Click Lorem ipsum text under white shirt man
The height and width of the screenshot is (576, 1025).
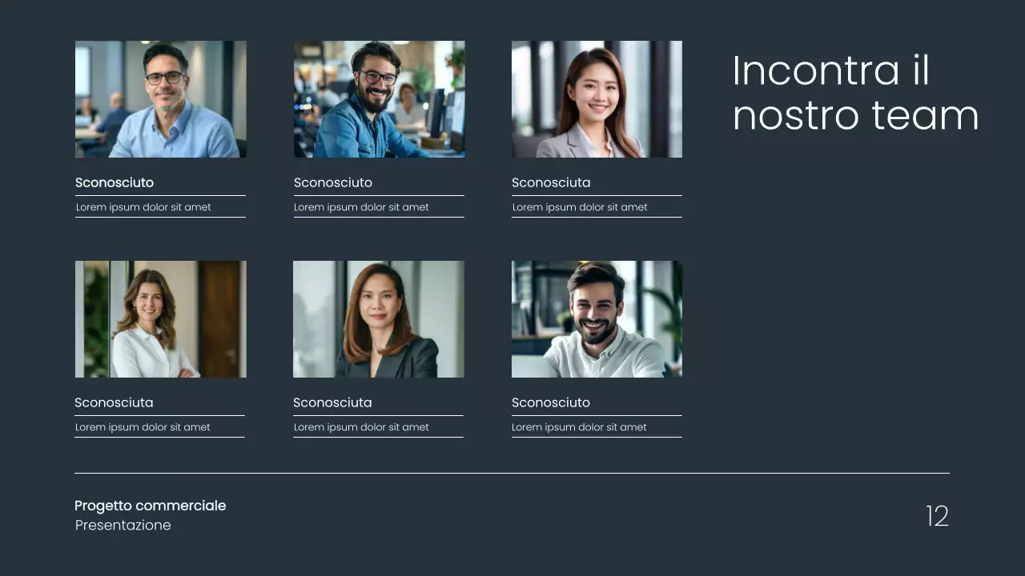click(x=580, y=427)
